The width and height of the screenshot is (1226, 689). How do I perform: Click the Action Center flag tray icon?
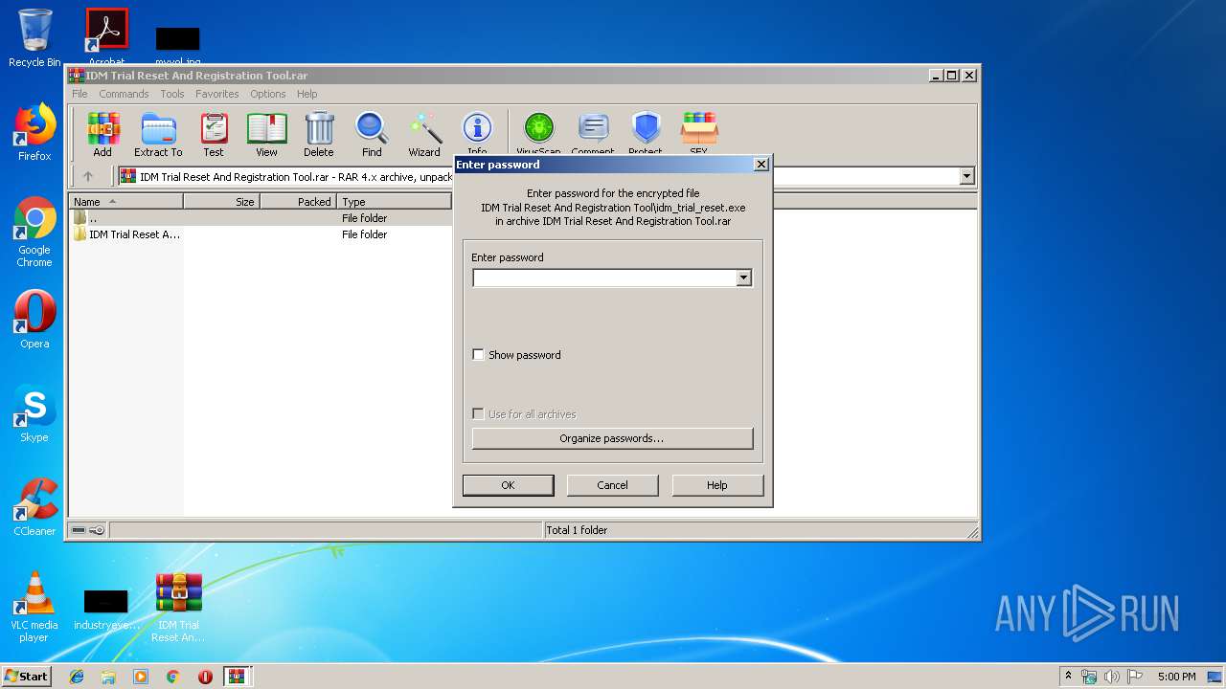click(x=1134, y=677)
